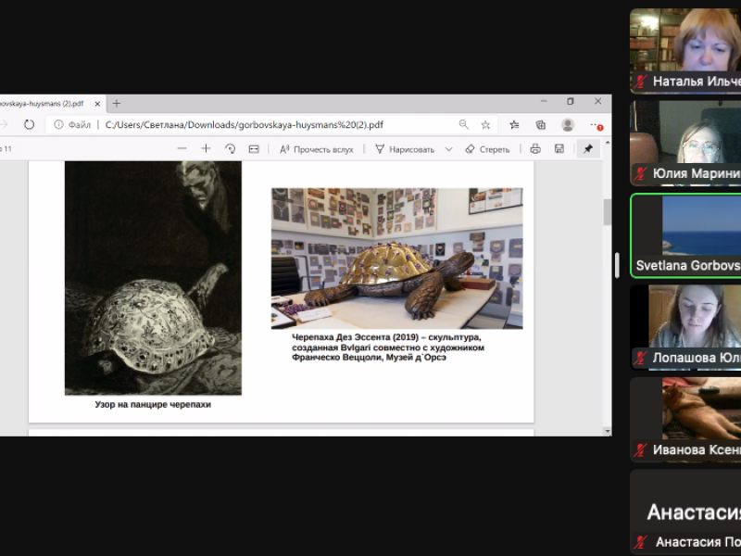This screenshot has width=741, height=556.
Task: Click the PDF vertical scrollbar thumb
Action: pos(607,212)
